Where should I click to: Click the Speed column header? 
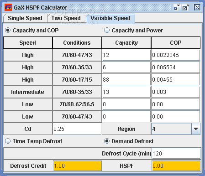28,43
